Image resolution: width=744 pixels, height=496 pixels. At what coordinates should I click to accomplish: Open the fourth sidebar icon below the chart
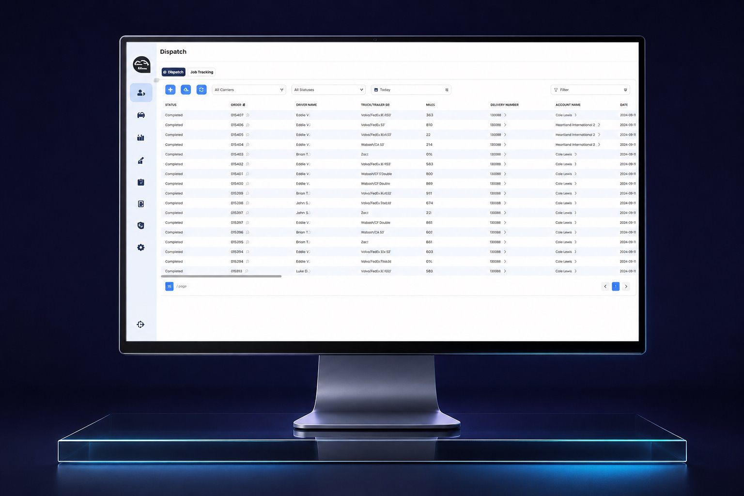click(141, 160)
